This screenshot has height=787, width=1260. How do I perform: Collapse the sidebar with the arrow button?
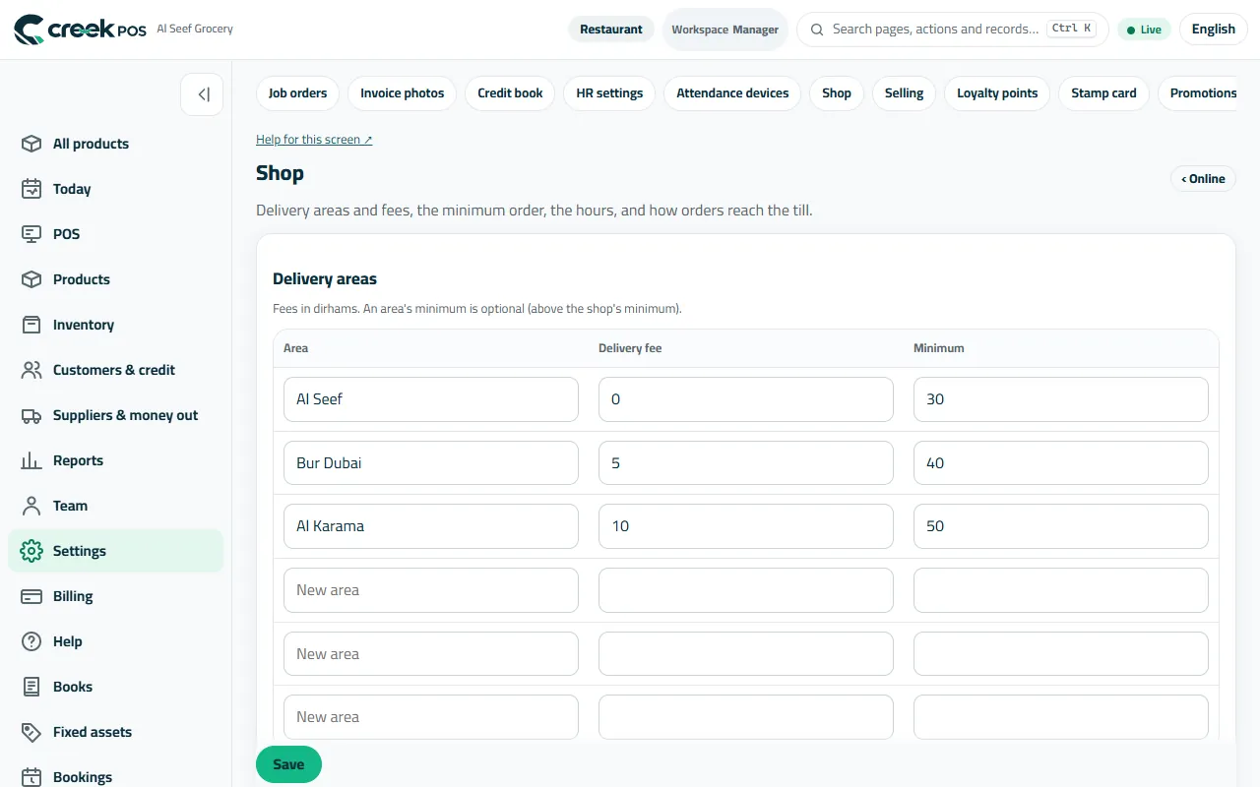[x=202, y=94]
